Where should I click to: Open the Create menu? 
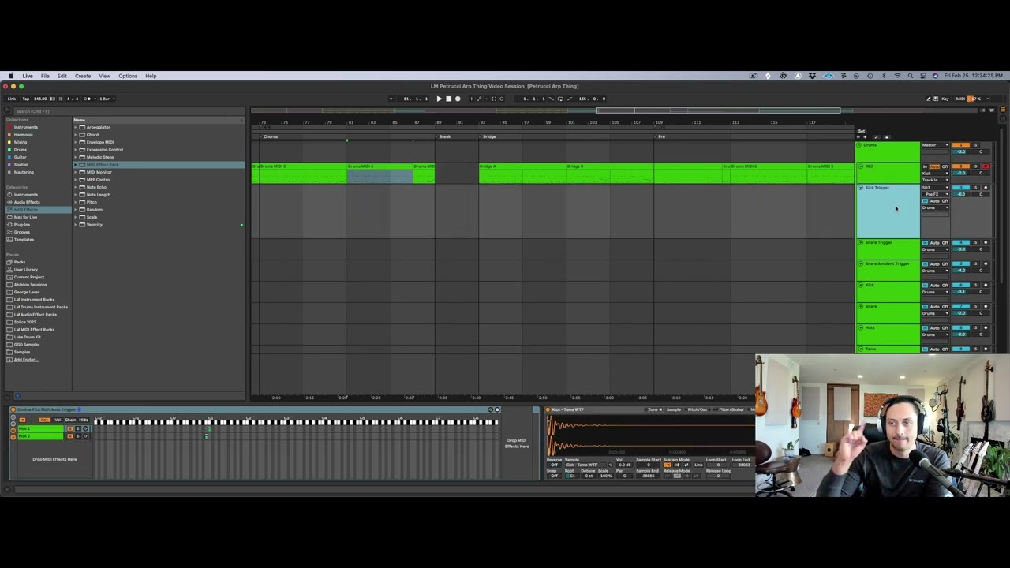(83, 76)
